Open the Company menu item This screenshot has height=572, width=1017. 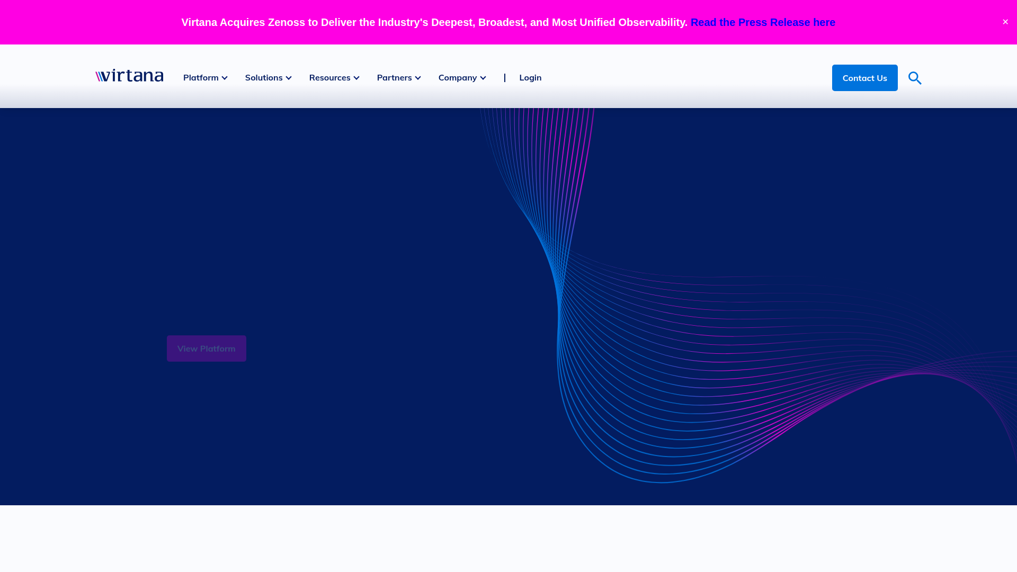(x=458, y=77)
